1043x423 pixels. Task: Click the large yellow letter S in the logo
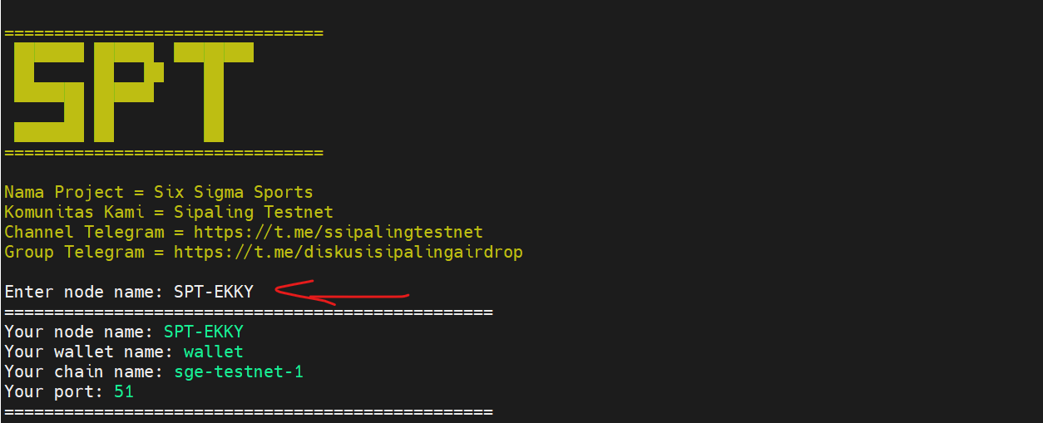47,91
